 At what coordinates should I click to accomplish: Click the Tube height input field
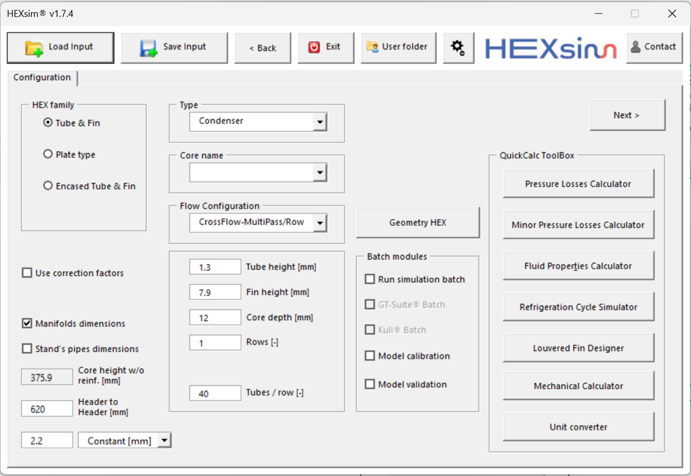[x=215, y=267]
